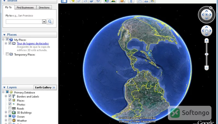This screenshot has height=124, width=218.
Task: Open the Tour de lugares destacados link
Action: pos(33,44)
